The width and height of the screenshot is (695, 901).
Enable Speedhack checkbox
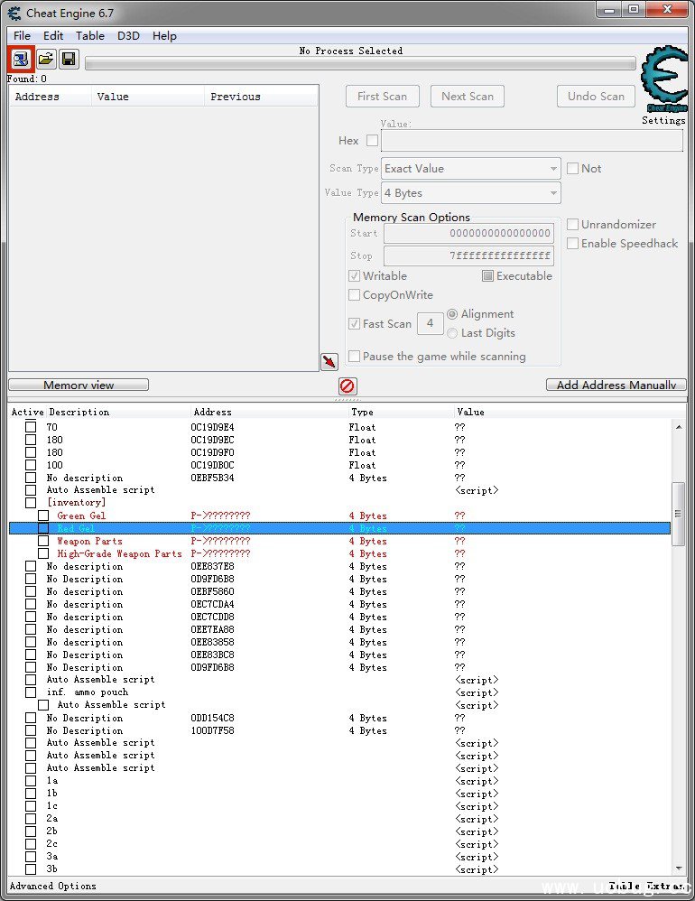coord(572,244)
